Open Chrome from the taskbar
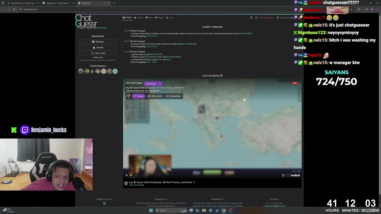The width and height of the screenshot is (381, 214). click(x=224, y=210)
